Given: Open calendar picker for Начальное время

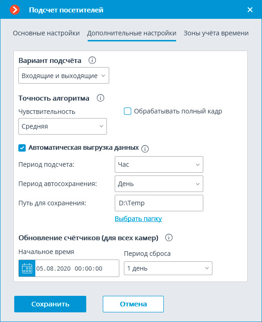Looking at the screenshot, I should (x=27, y=268).
